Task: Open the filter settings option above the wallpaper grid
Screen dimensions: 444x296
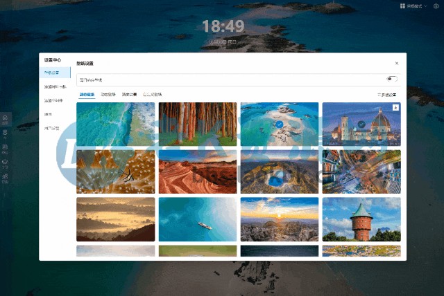Action: tap(387, 95)
